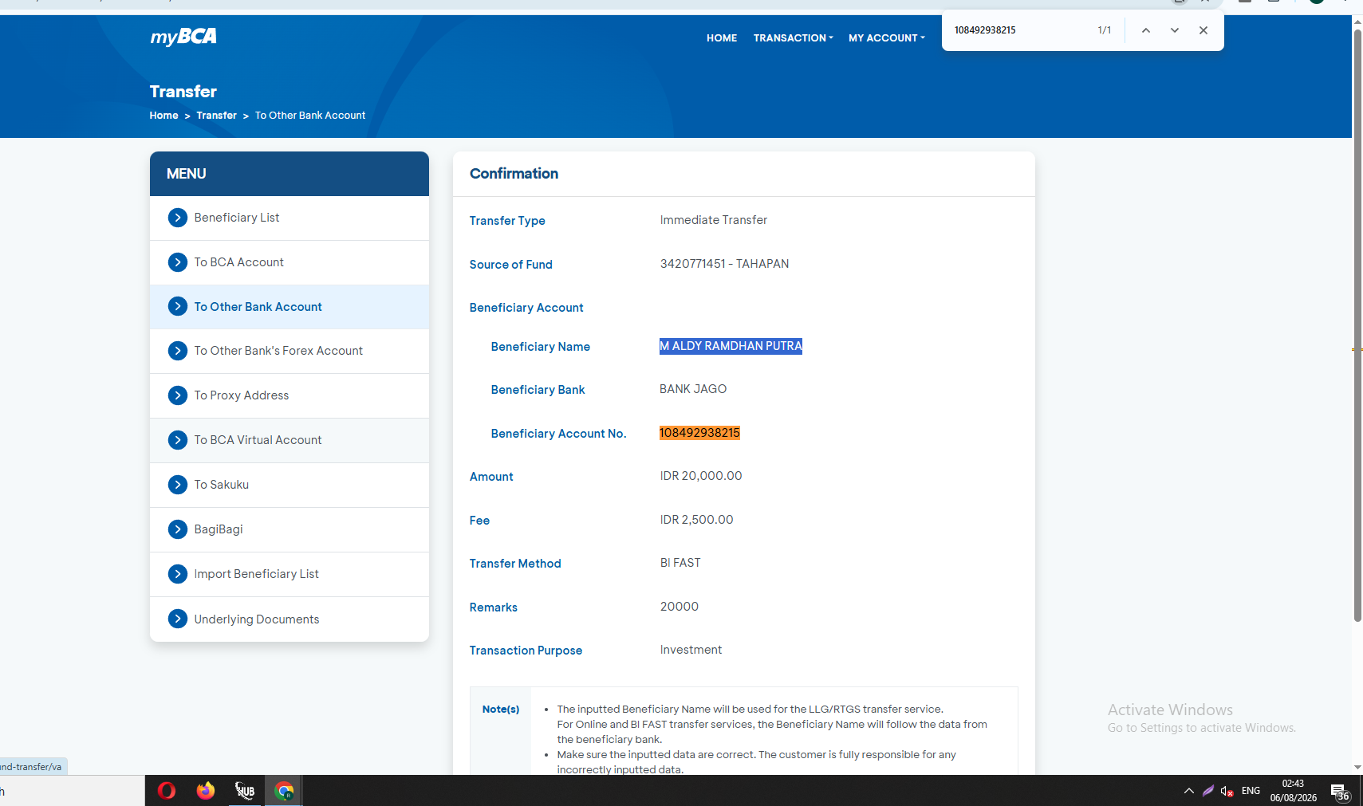Click fee value IDR 2,500.00
Screen dimensions: 1363x806
pos(697,520)
